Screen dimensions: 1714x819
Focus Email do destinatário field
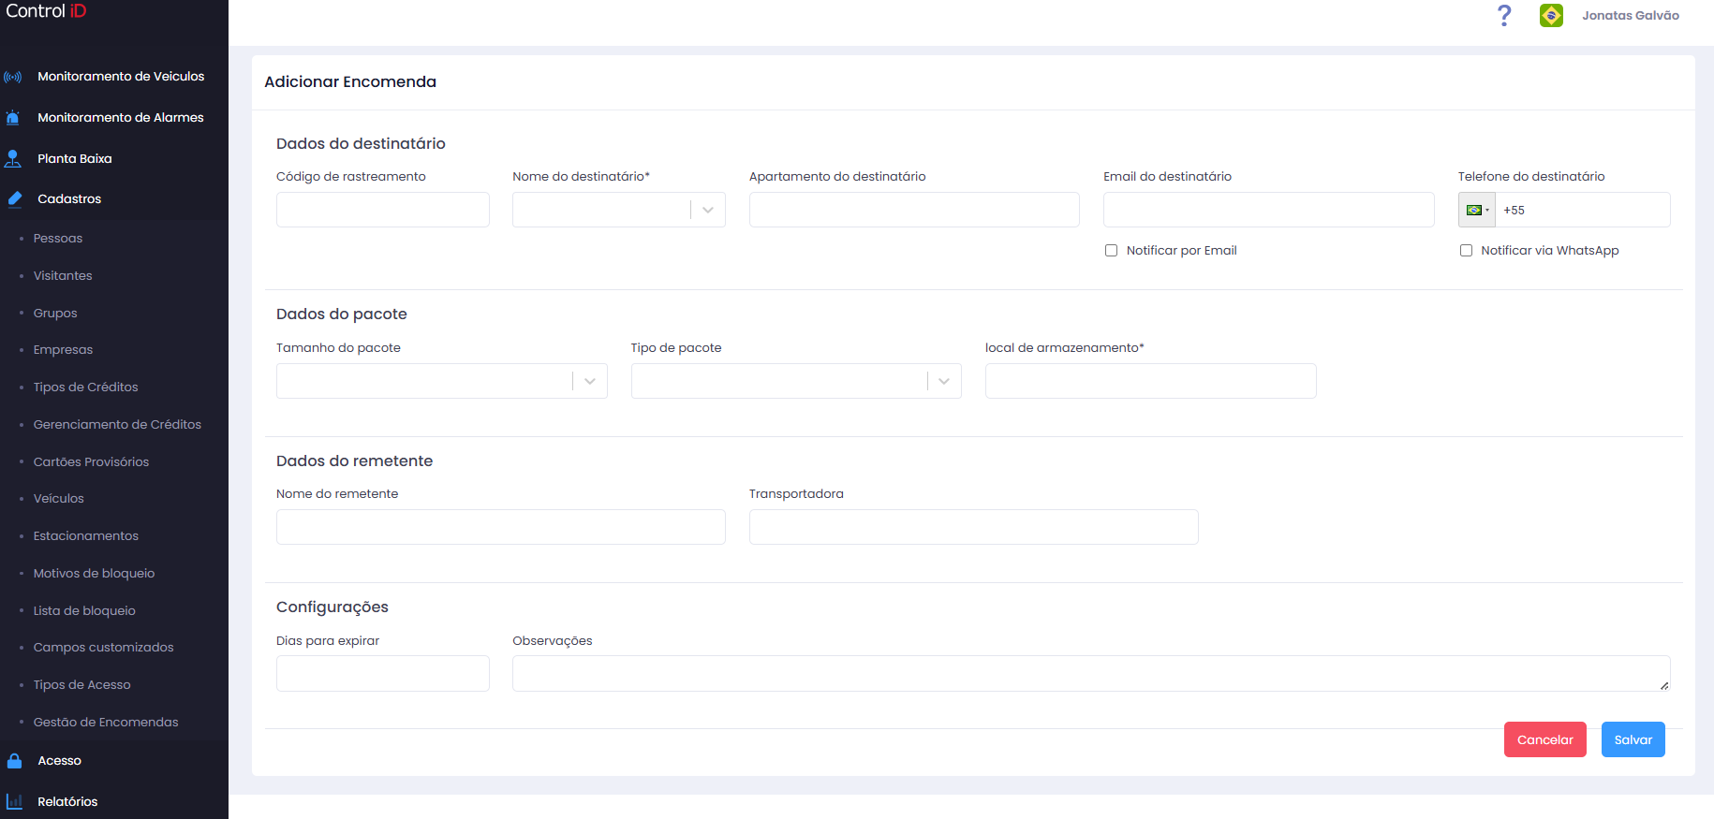click(x=1268, y=210)
